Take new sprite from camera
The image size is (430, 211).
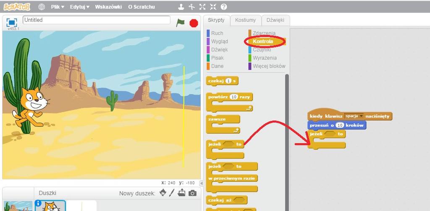(x=192, y=193)
